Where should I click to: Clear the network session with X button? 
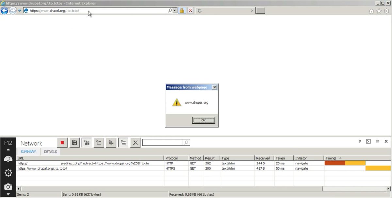[135, 143]
